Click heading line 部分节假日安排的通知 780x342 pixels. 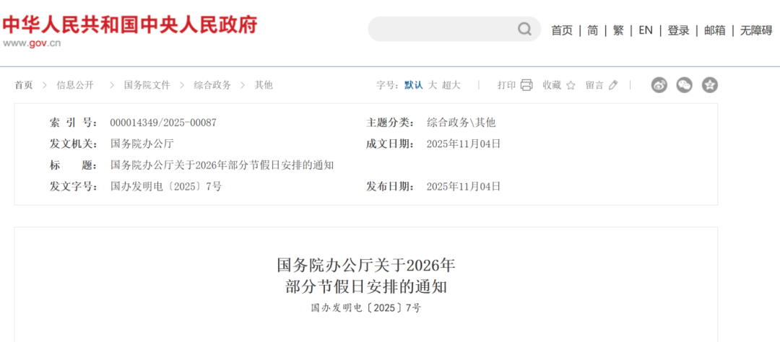[366, 287]
